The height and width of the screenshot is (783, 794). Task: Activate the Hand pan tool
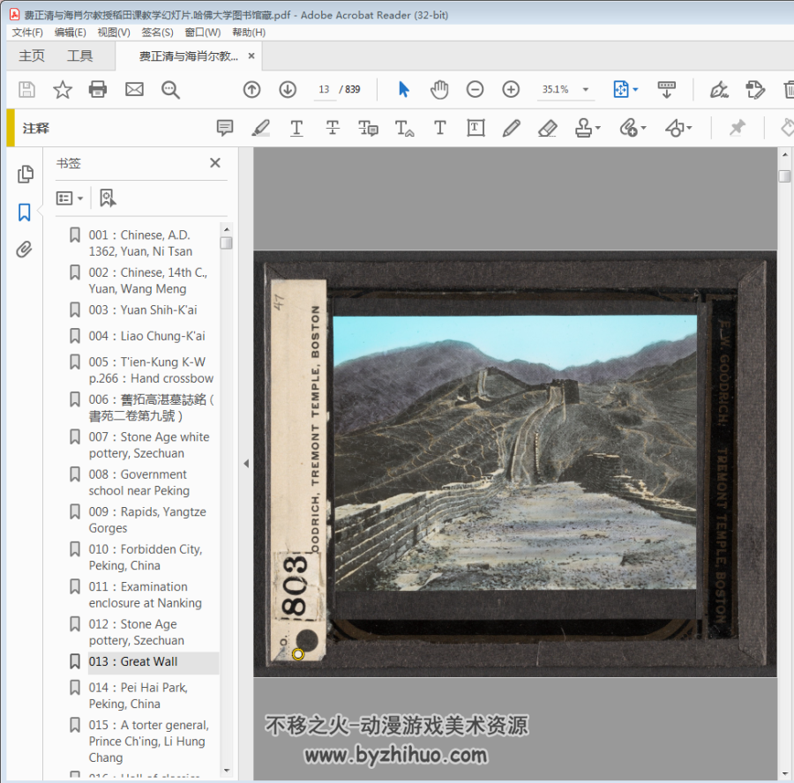(x=439, y=90)
